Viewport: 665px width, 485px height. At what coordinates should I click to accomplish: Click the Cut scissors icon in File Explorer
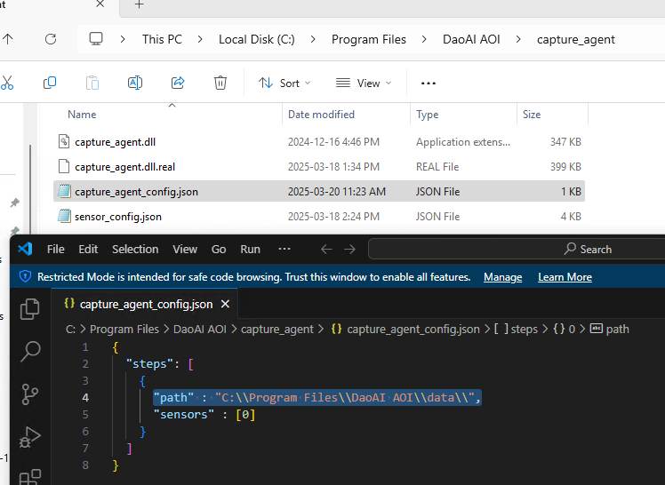click(7, 83)
